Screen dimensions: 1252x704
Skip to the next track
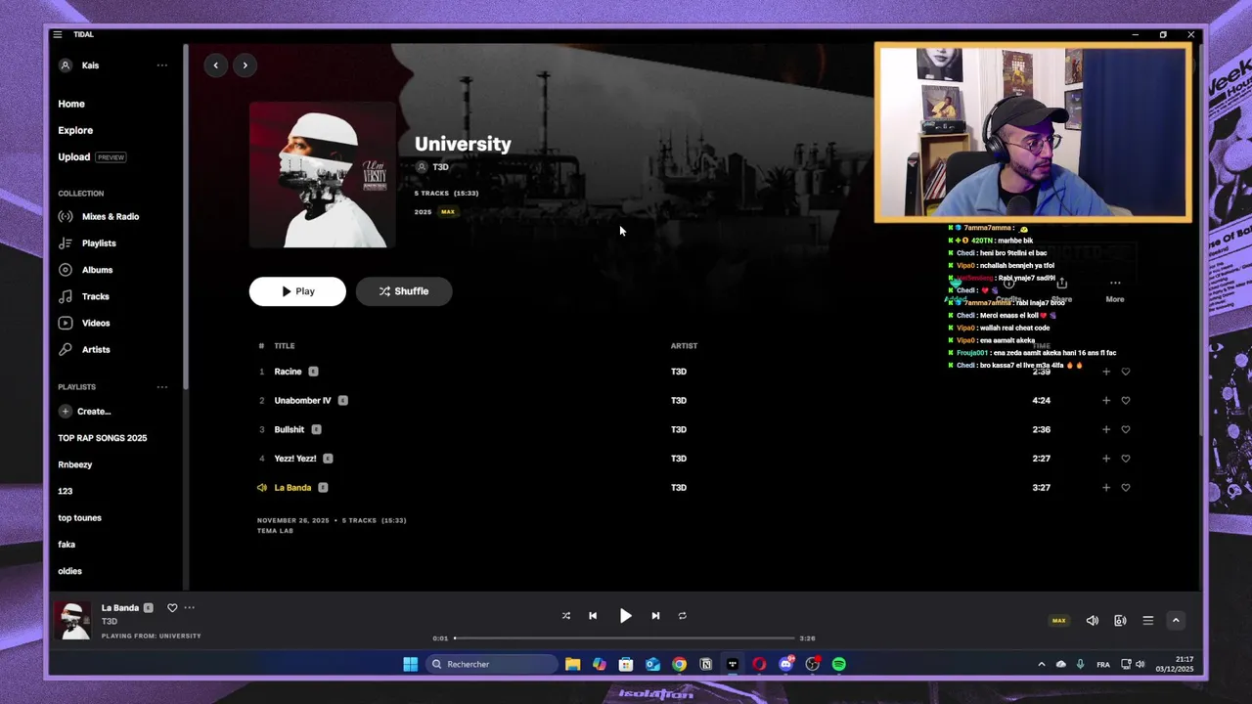point(655,616)
